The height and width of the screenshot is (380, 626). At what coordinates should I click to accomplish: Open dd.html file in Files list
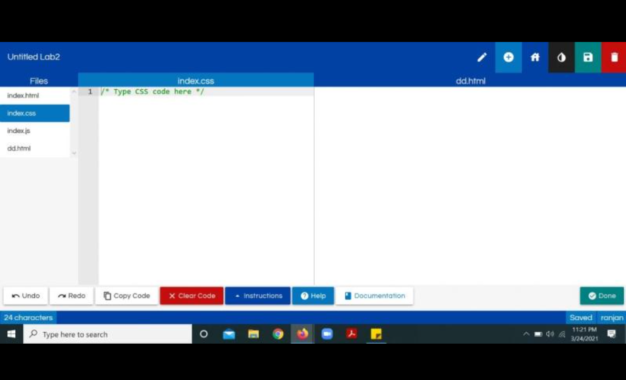[19, 148]
